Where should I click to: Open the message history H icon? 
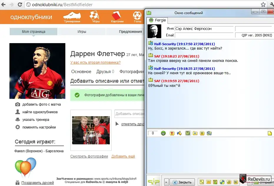202,133
